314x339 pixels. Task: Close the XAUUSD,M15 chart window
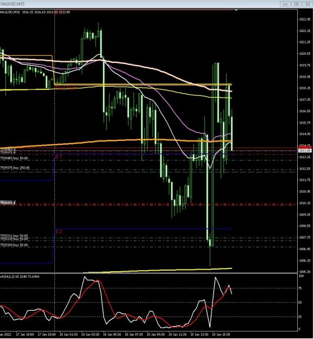(x=307, y=4)
